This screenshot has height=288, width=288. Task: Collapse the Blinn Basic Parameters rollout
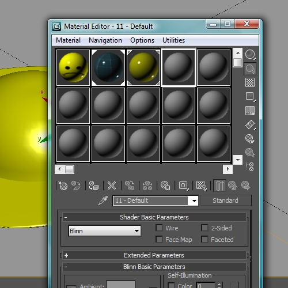point(154,267)
